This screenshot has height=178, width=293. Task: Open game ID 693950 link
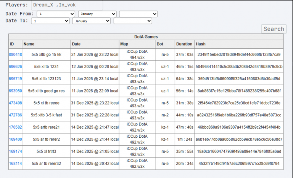(15, 91)
